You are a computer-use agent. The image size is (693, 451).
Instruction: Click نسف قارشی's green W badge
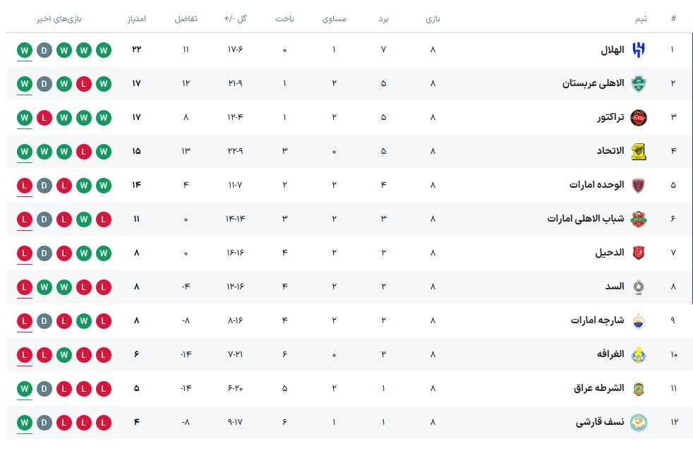(25, 422)
